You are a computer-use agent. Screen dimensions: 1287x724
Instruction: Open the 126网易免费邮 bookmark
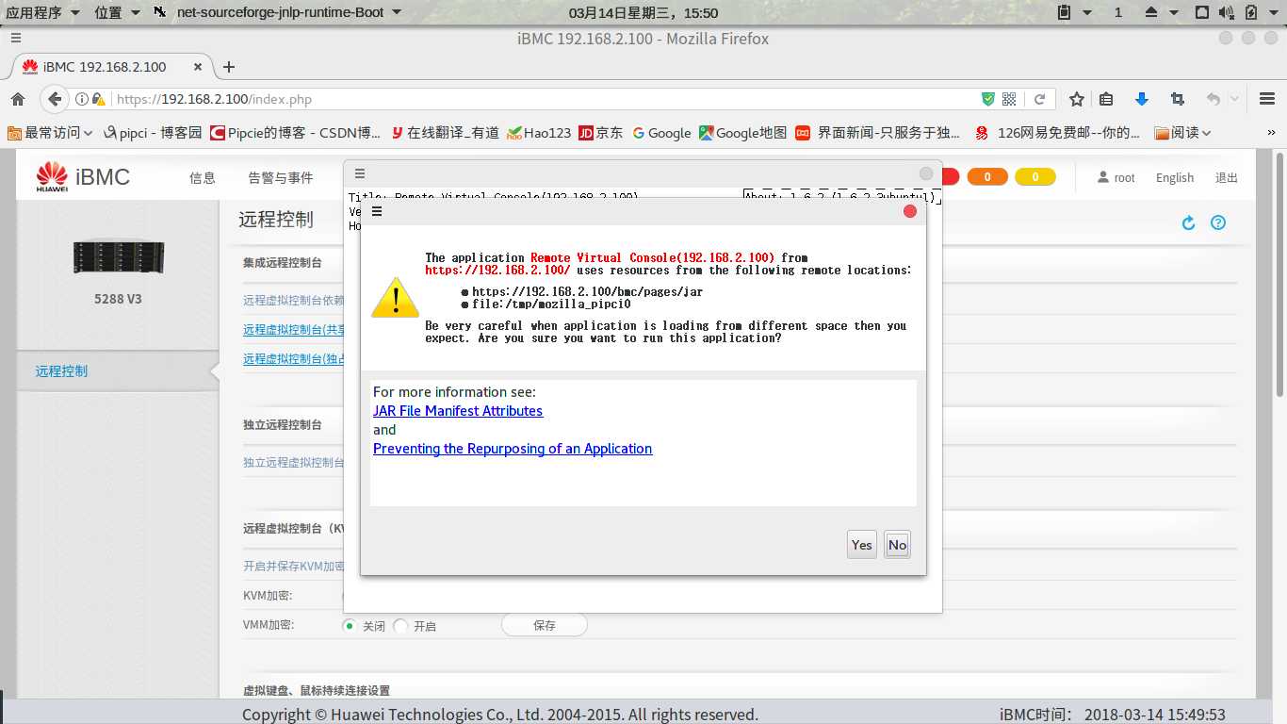click(x=1058, y=133)
